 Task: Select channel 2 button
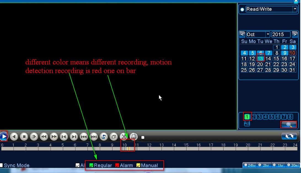pyautogui.click(x=253, y=117)
